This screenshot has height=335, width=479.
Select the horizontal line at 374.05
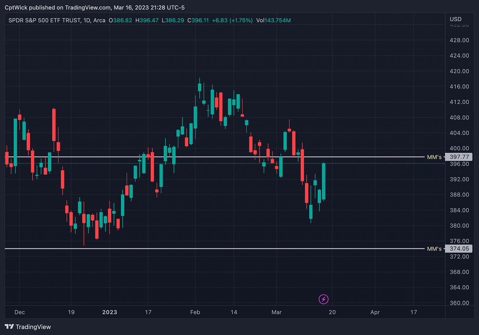[x=214, y=249]
